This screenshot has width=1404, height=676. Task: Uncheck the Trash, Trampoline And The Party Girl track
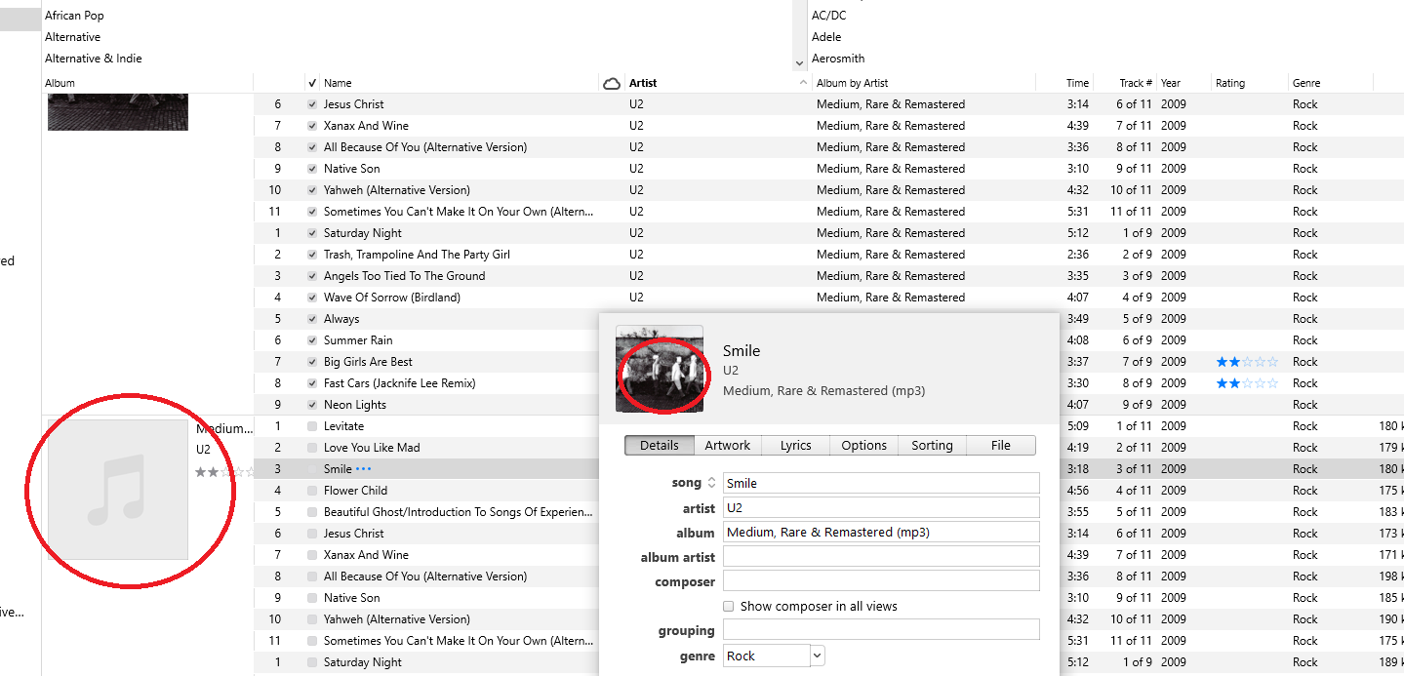312,255
